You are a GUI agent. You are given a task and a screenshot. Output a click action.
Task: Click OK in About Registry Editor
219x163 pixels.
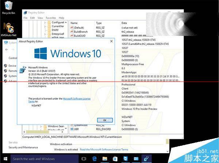coord(105,120)
